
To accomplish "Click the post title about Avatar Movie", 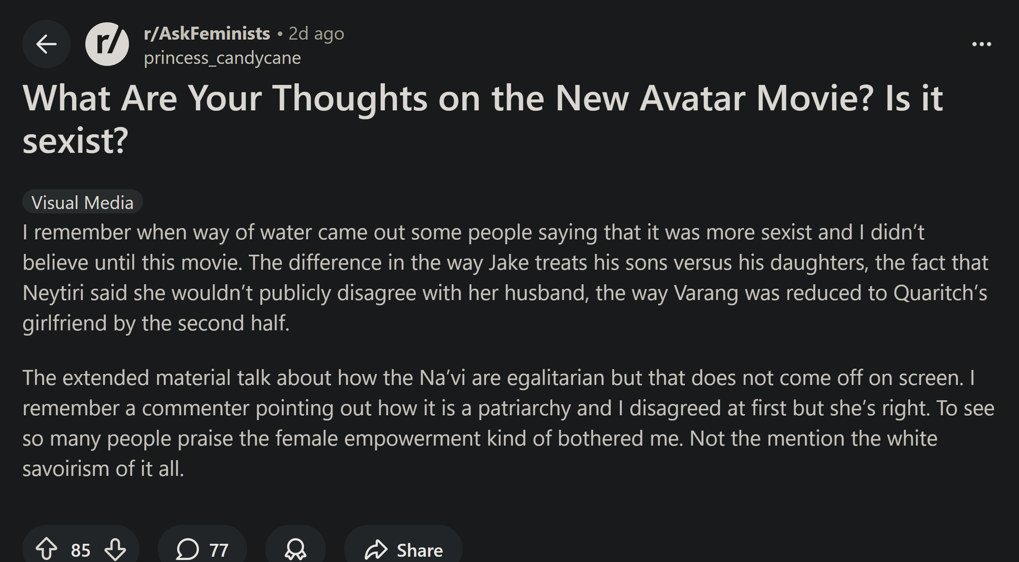I will (482, 98).
